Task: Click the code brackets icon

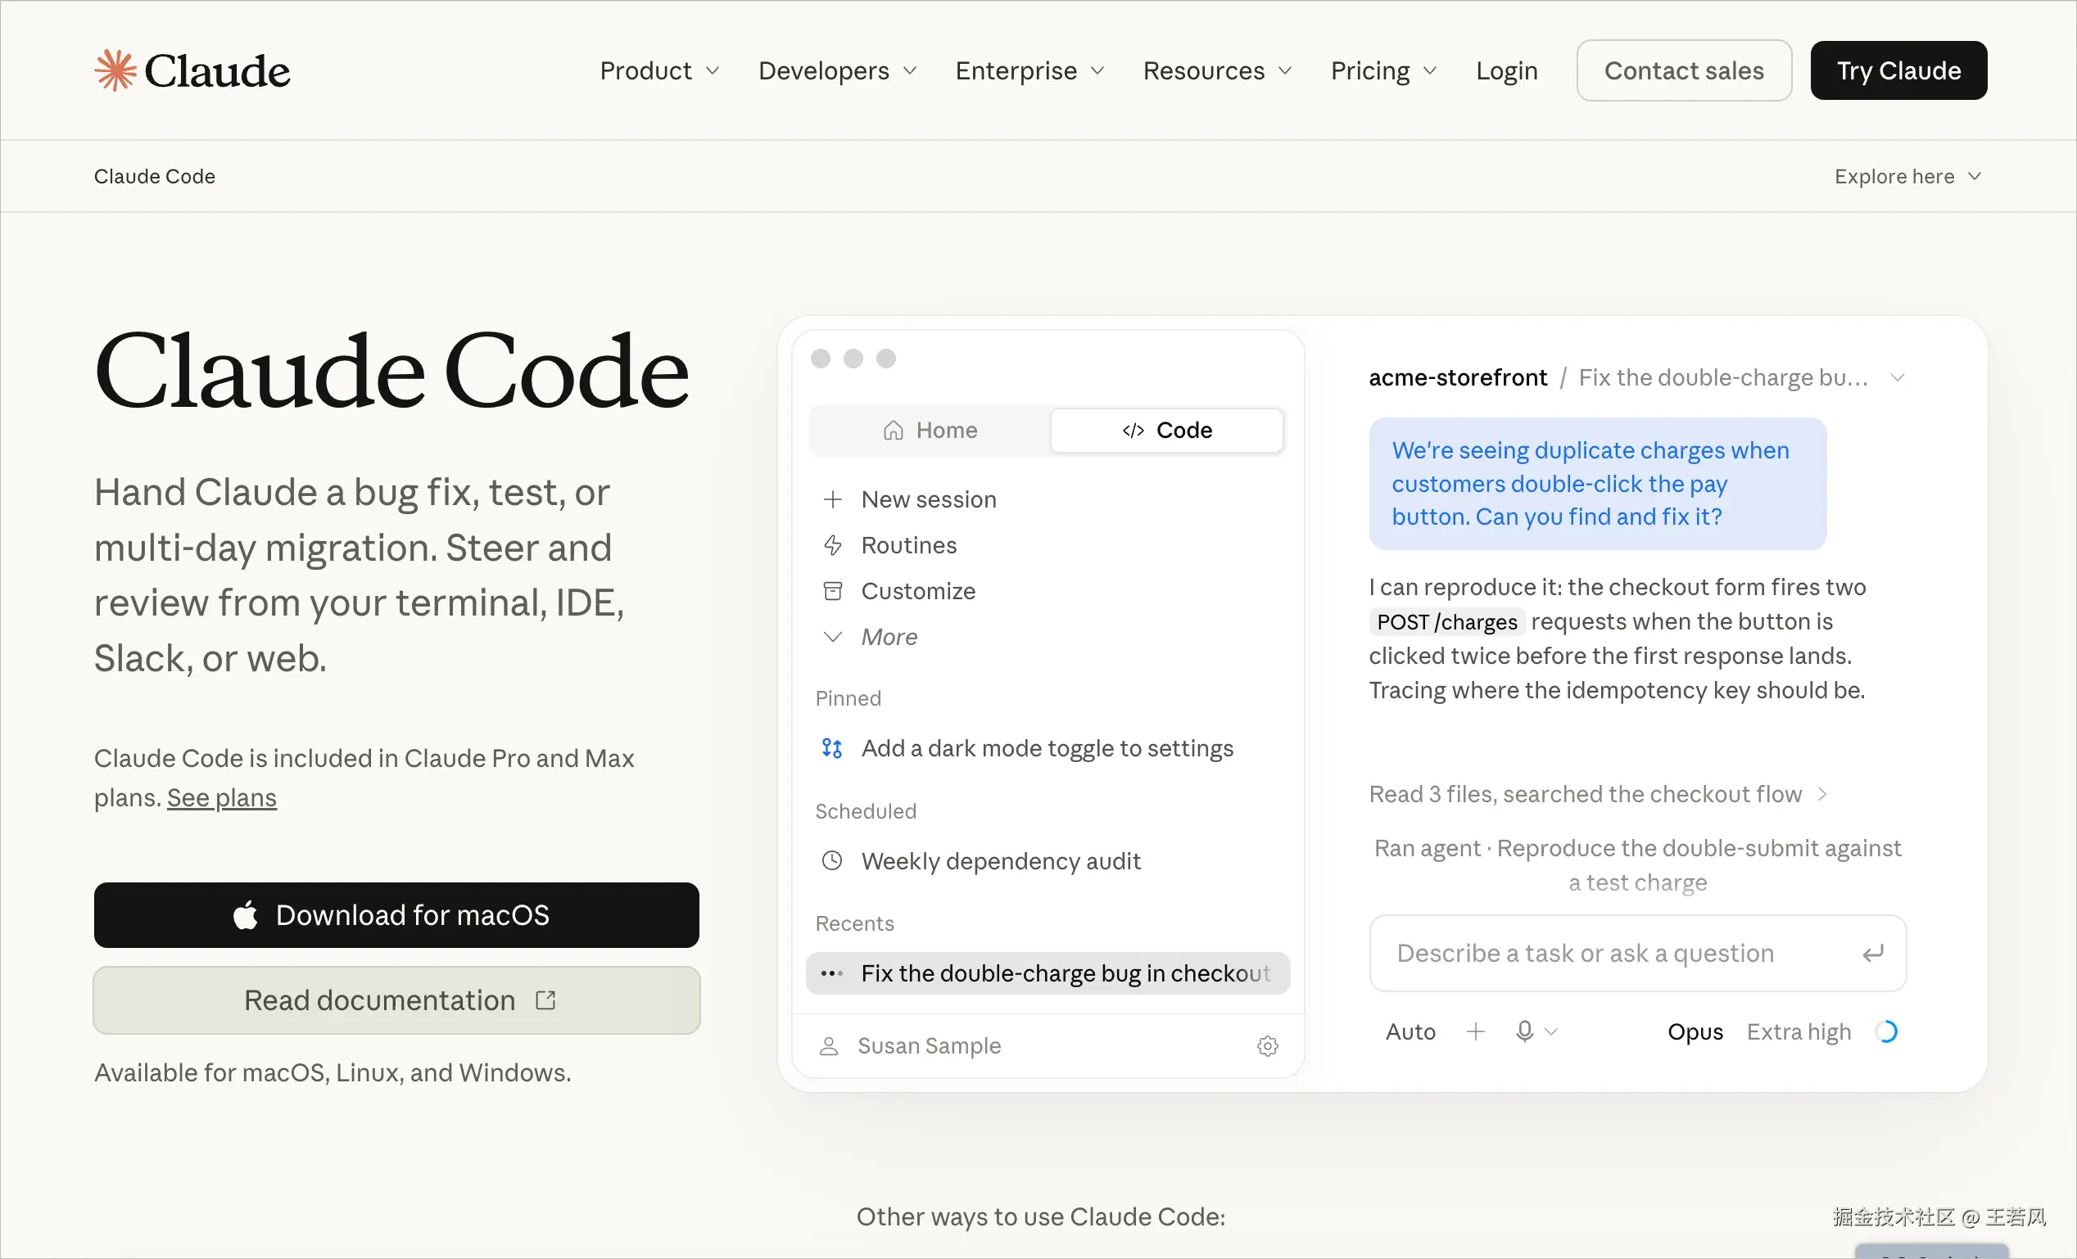Action: coord(1133,431)
